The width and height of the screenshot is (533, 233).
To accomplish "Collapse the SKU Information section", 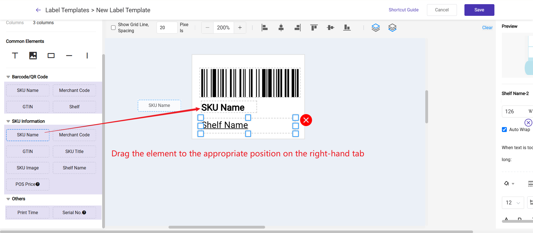I will coord(8,121).
